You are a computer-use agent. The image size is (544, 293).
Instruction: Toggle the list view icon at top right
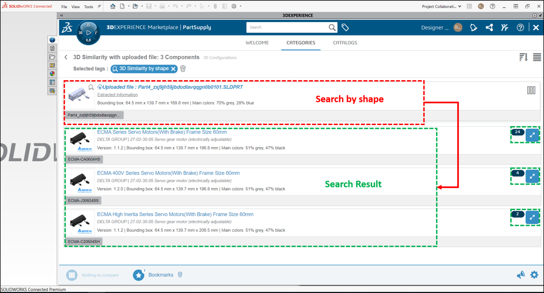537,57
